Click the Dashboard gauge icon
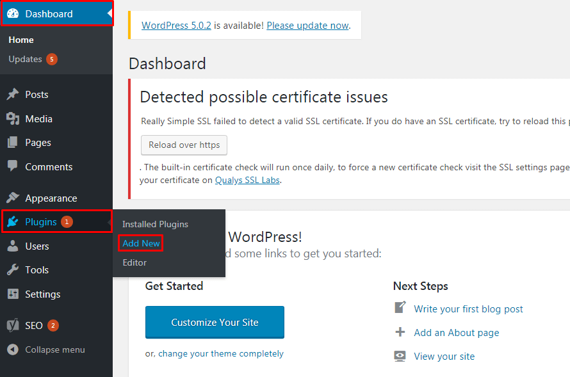The width and height of the screenshot is (570, 377). coord(13,13)
